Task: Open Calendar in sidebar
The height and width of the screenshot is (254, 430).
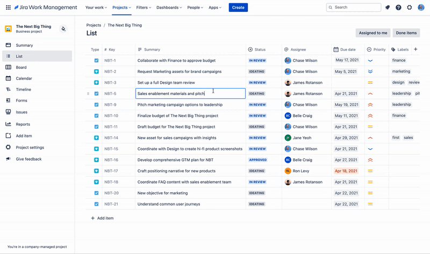Action: [x=24, y=78]
